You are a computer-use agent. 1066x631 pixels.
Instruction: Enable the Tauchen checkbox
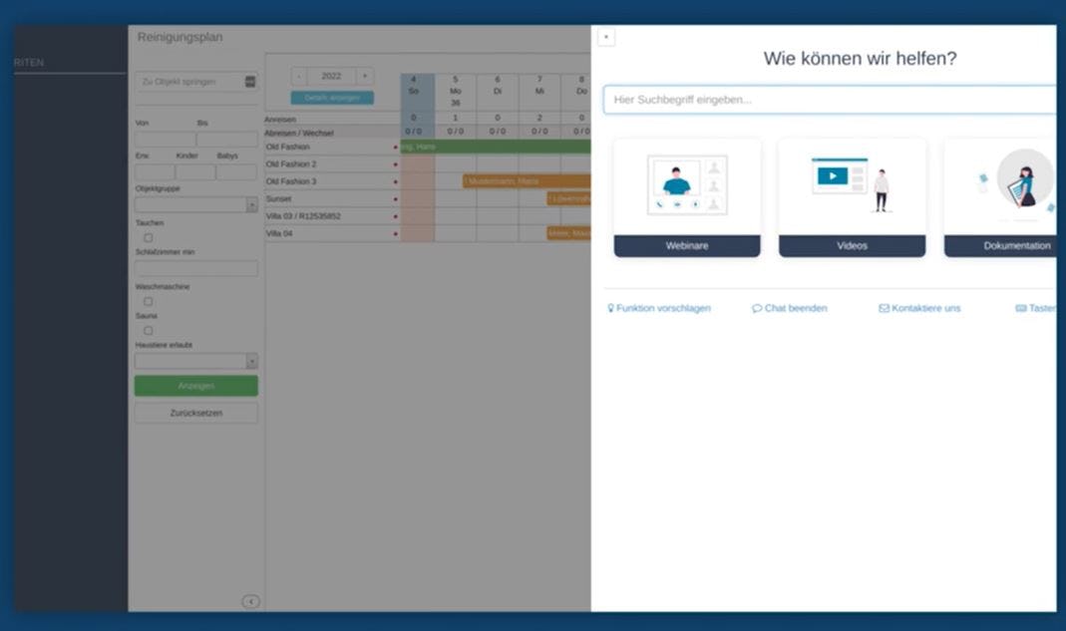coord(148,236)
